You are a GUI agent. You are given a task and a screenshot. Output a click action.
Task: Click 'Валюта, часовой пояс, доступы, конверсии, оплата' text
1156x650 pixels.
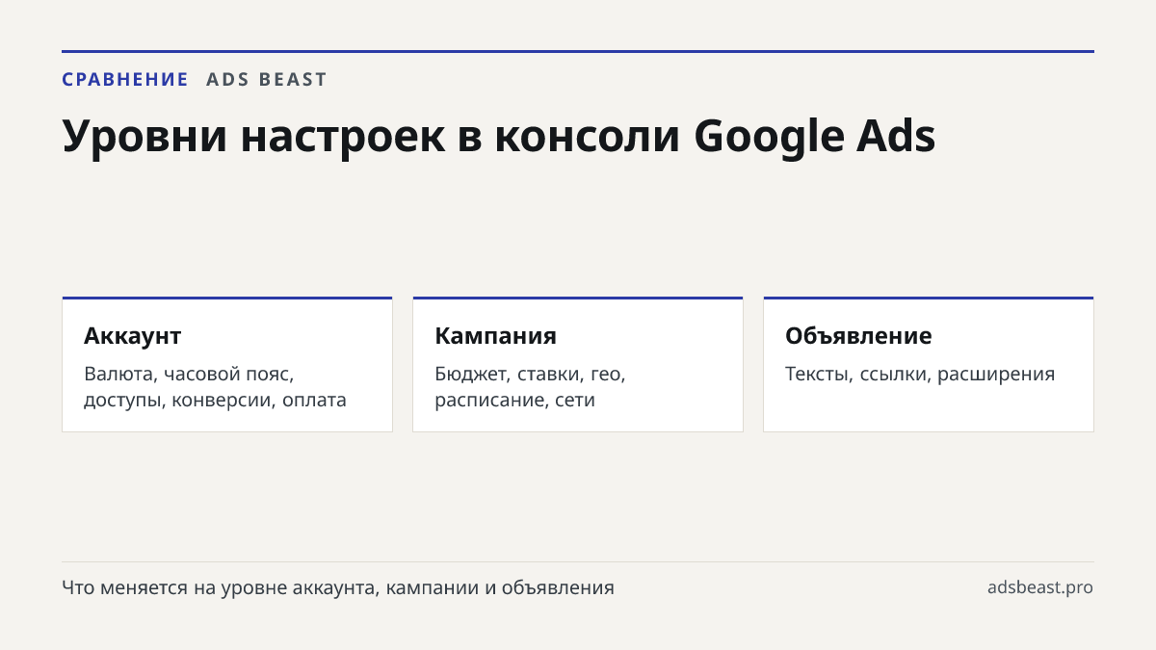point(215,386)
